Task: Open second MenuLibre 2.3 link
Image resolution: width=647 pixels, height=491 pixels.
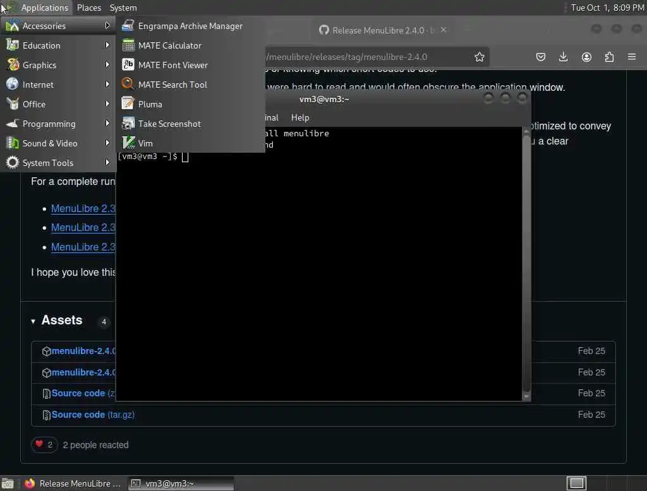Action: click(x=83, y=228)
